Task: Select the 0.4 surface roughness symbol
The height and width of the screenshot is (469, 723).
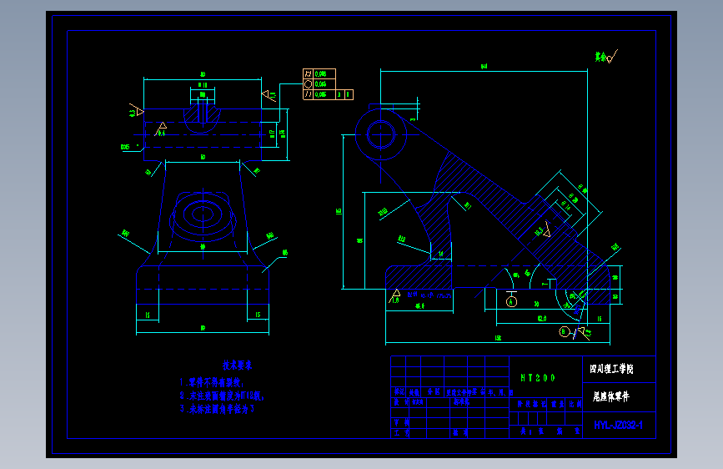Action: pyautogui.click(x=162, y=129)
